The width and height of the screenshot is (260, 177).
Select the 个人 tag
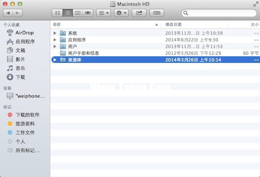coord(16,141)
